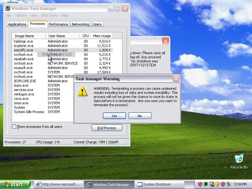The image size is (252, 189).
Task: Click the Task Manager resize grip corner
Action: pyautogui.click(x=128, y=143)
